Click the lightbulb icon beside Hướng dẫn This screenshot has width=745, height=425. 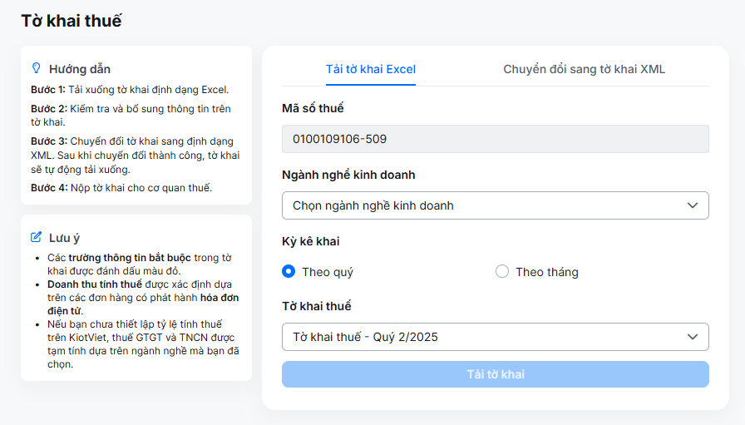[x=36, y=68]
